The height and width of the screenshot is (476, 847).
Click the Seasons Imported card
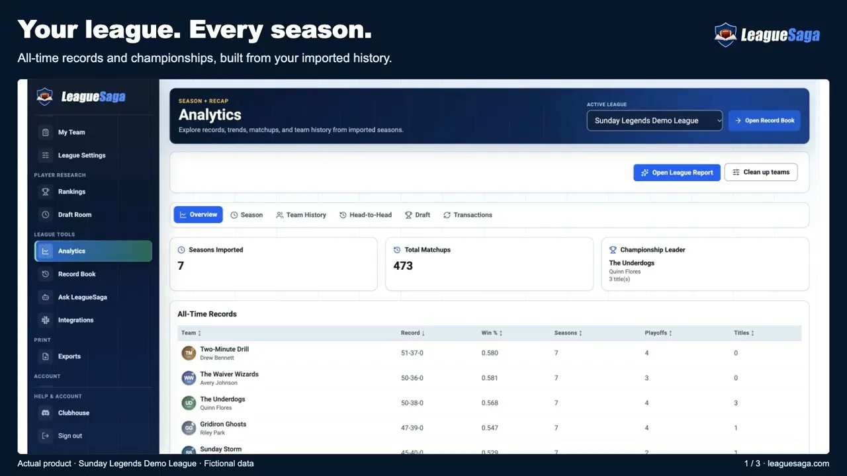tap(273, 264)
